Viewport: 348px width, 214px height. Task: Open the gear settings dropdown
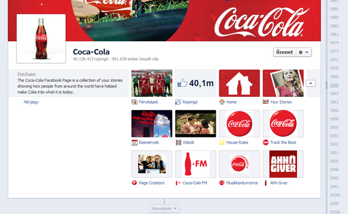point(304,52)
